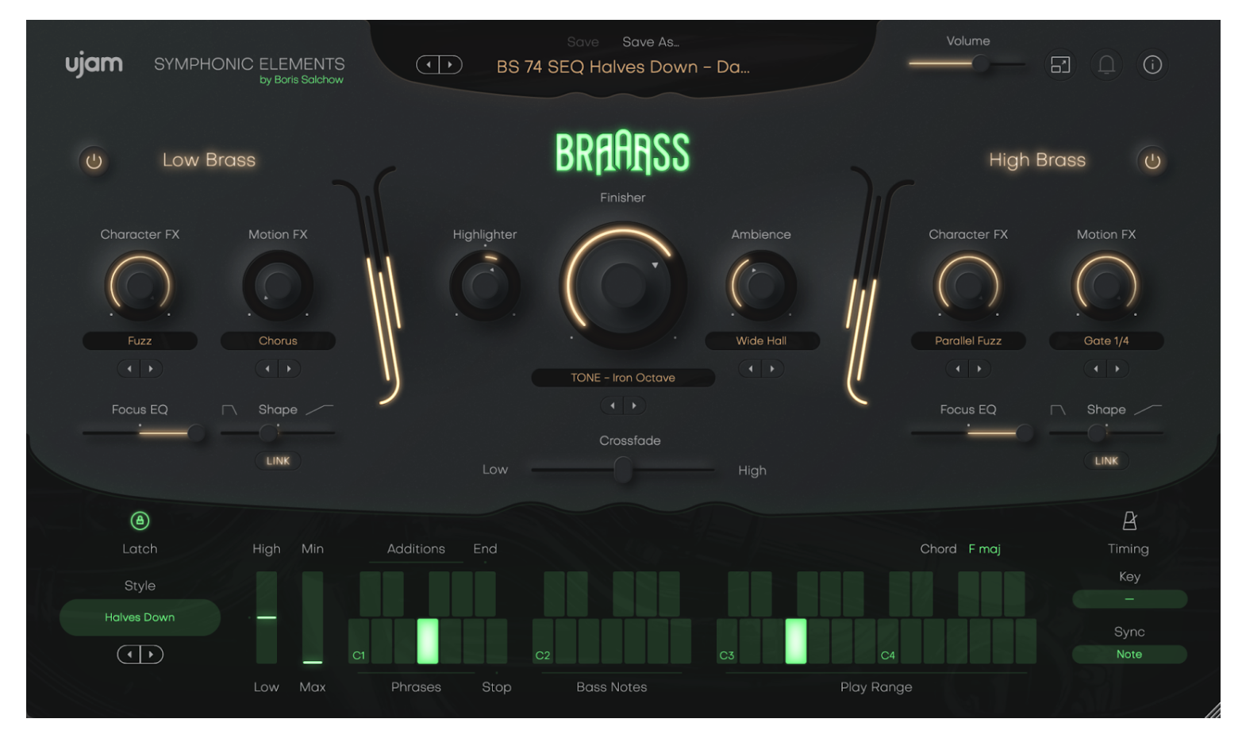Toggle the Latch lock icon
Image resolution: width=1242 pixels, height=738 pixels.
tap(140, 521)
